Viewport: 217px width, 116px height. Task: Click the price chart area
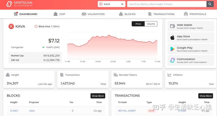(112, 47)
